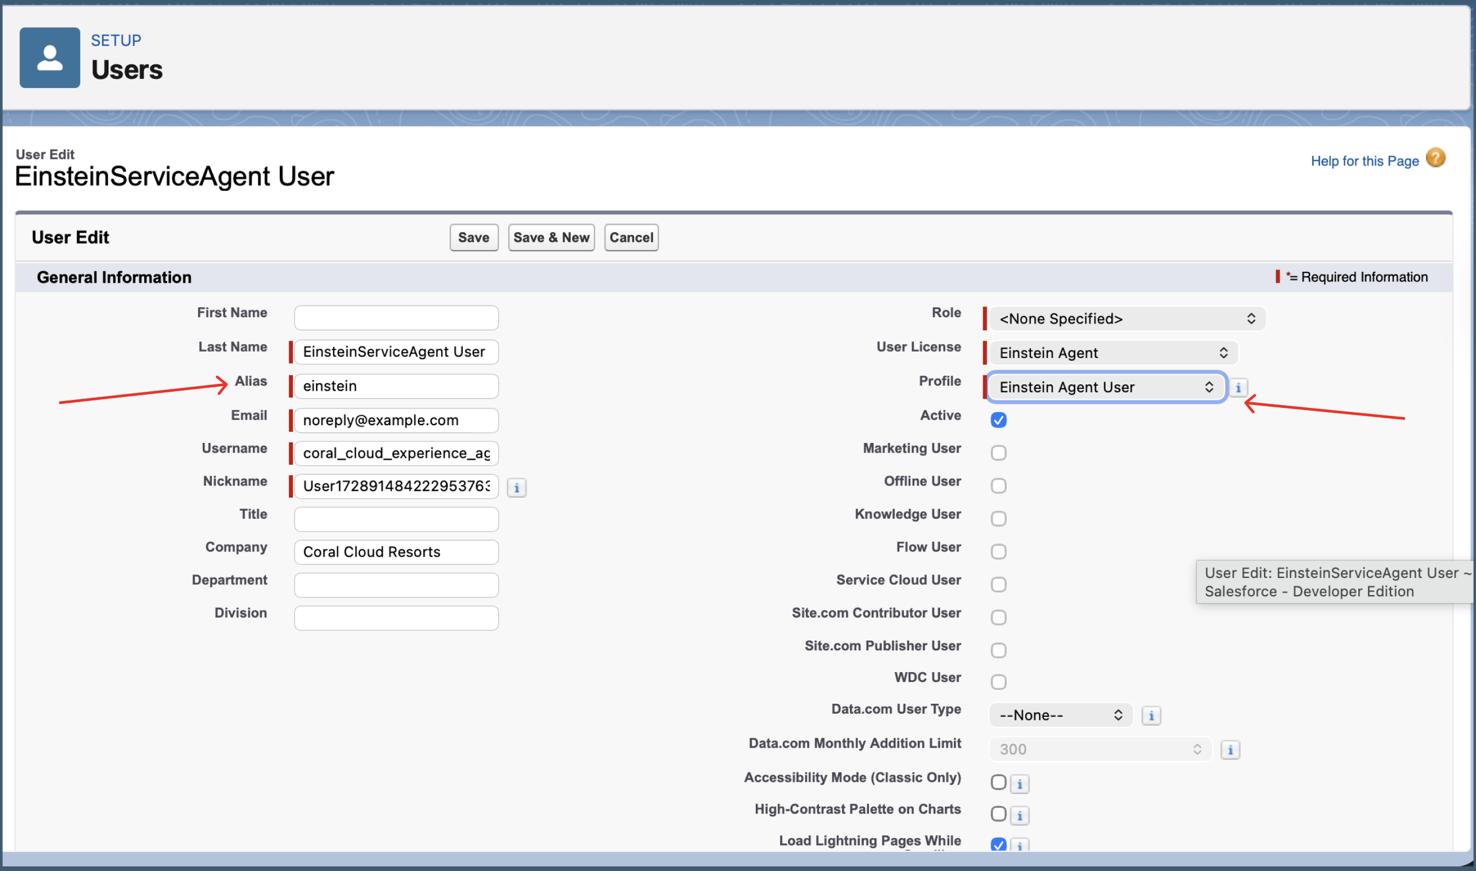Viewport: 1476px width, 871px height.
Task: Click the Users setup avatar icon
Action: point(50,58)
